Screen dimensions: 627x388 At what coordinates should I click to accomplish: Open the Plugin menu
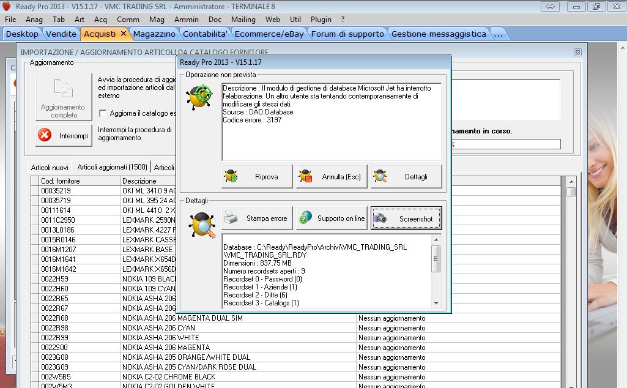pos(321,19)
